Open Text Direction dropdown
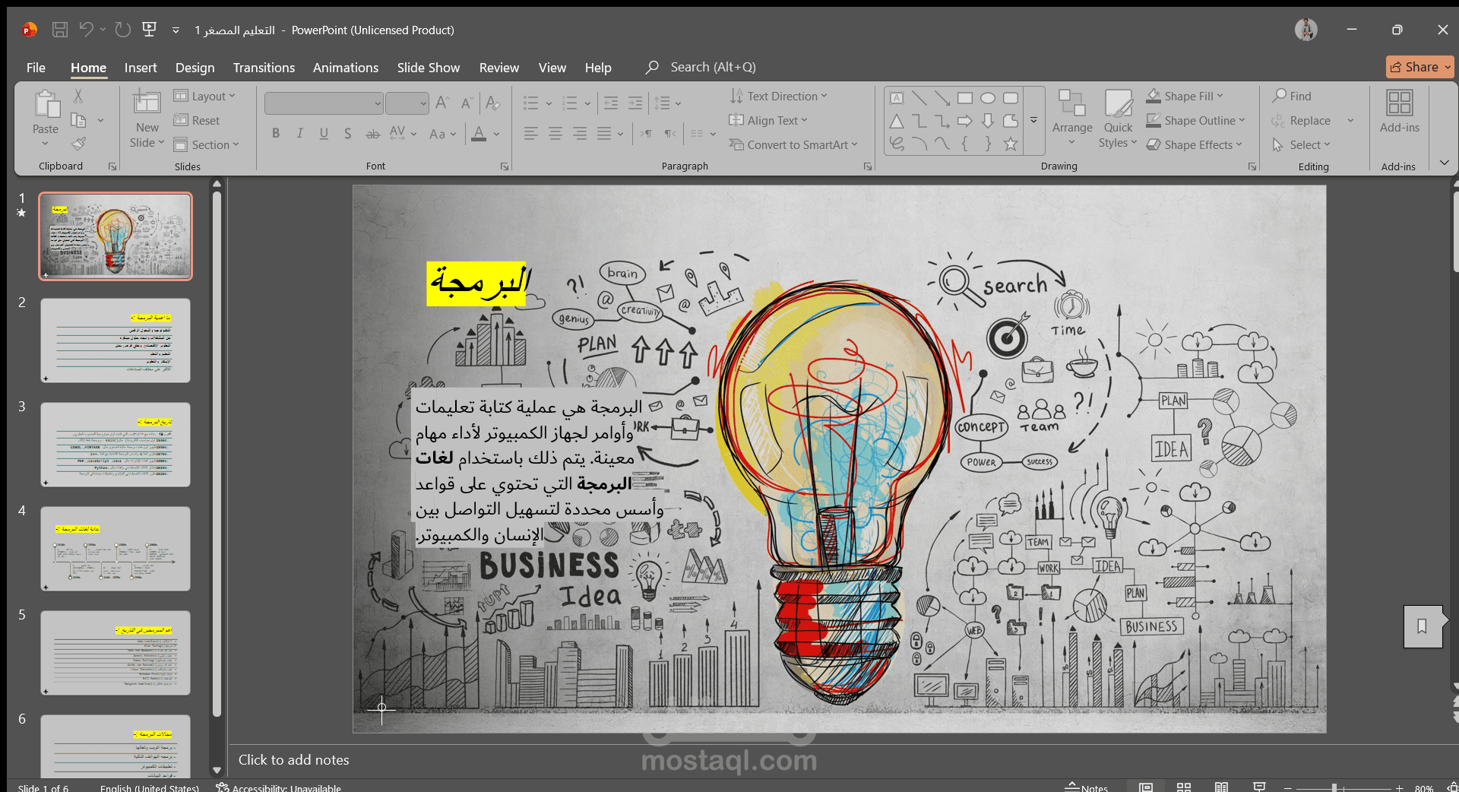The height and width of the screenshot is (792, 1459). point(778,96)
